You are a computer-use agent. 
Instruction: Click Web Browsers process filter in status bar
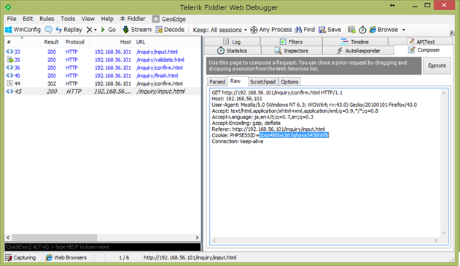(x=66, y=257)
